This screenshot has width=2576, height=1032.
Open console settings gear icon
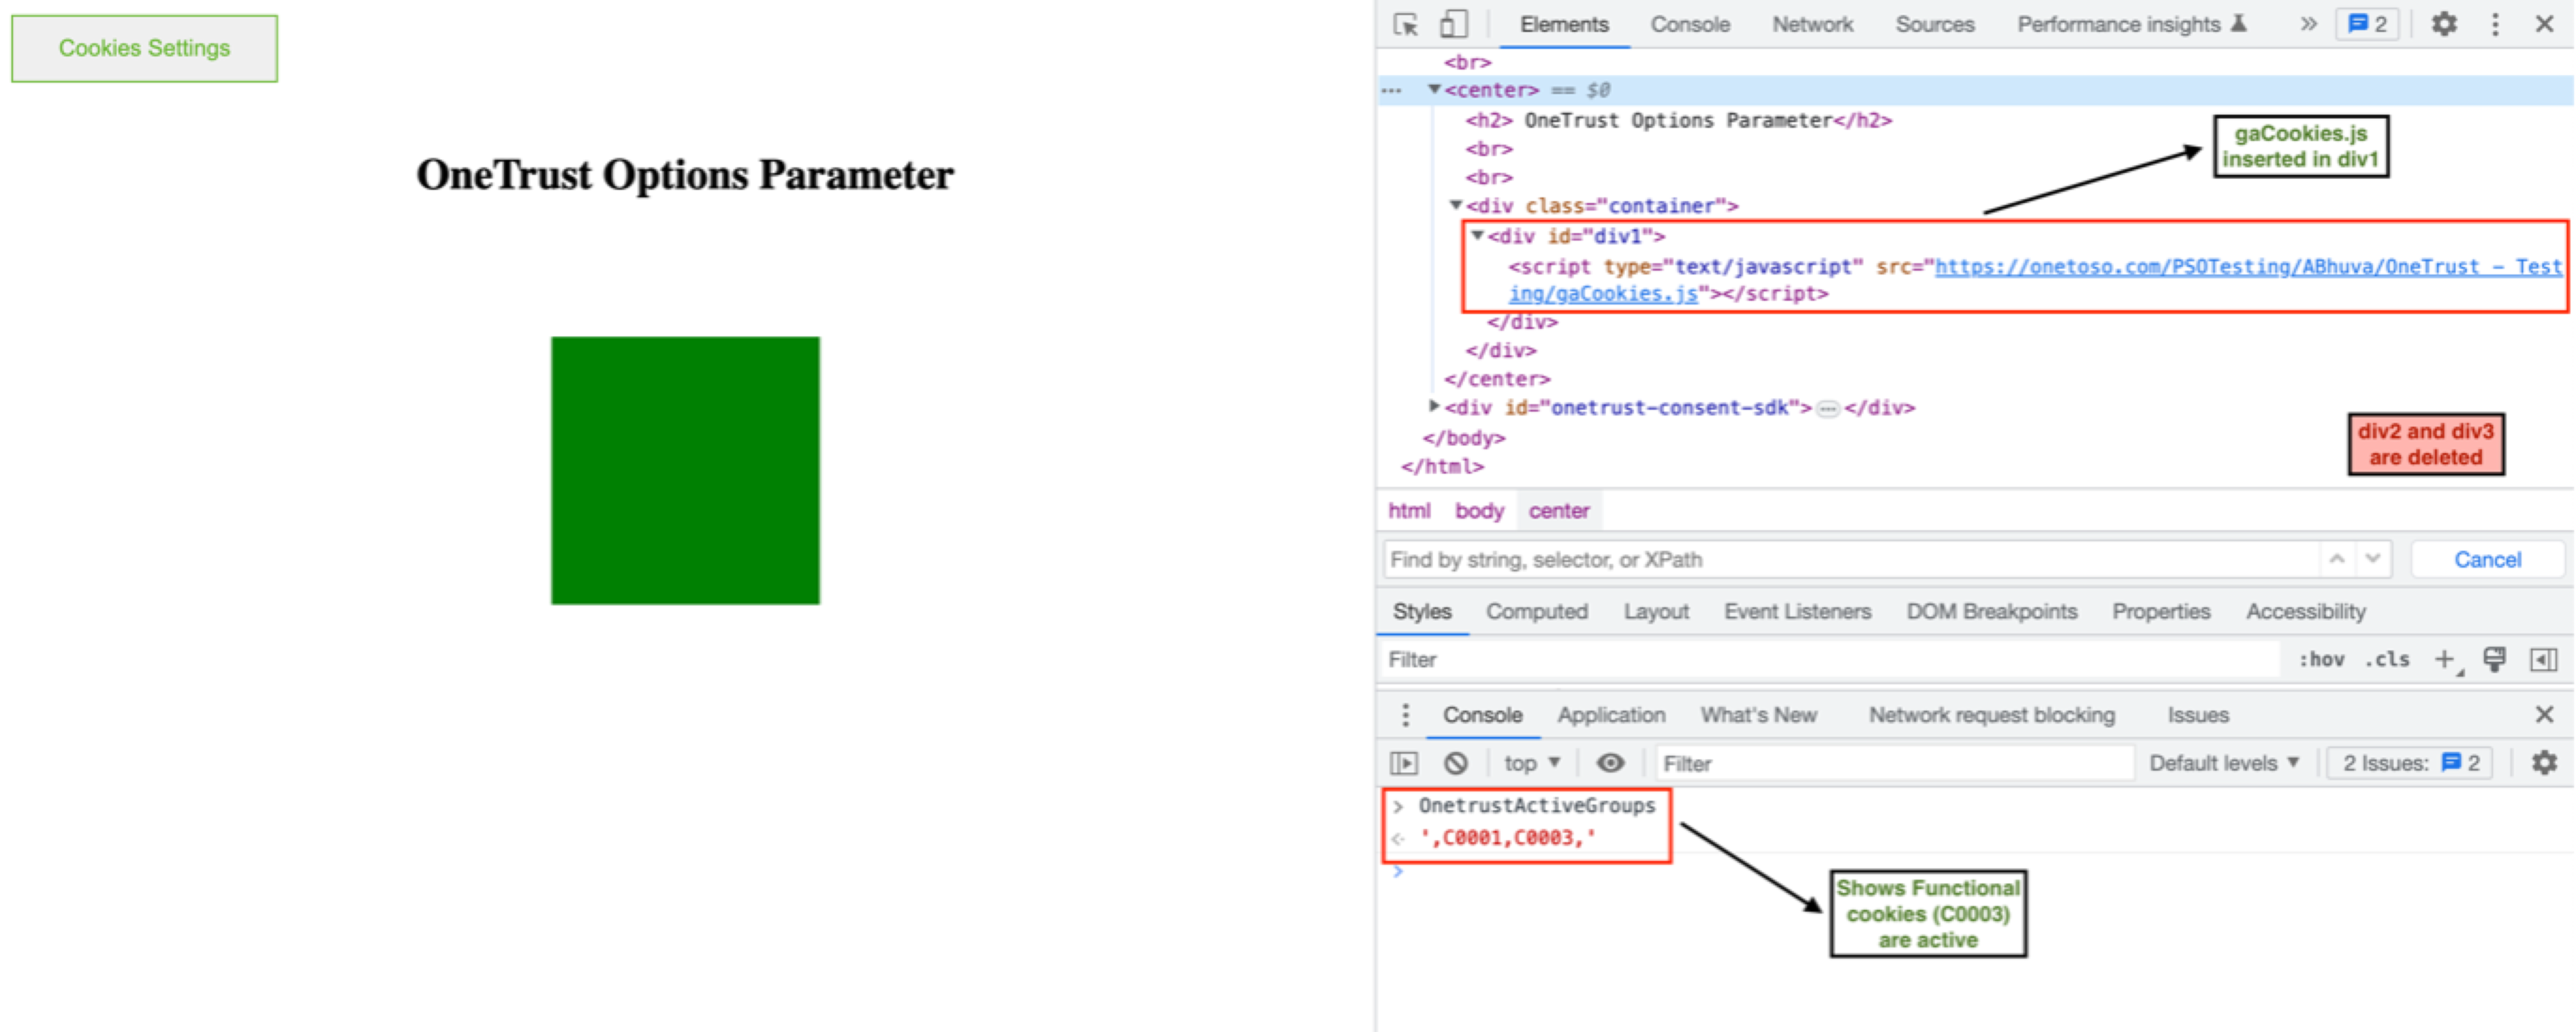[x=2544, y=763]
